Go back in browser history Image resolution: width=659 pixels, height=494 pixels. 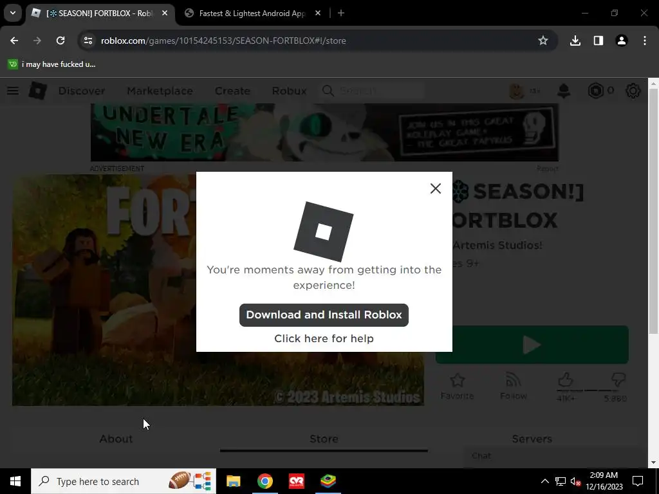pos(14,41)
